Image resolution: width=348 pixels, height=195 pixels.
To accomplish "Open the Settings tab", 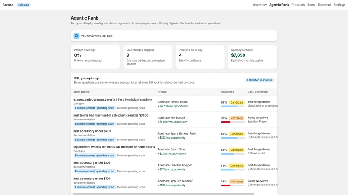I will (x=339, y=5).
